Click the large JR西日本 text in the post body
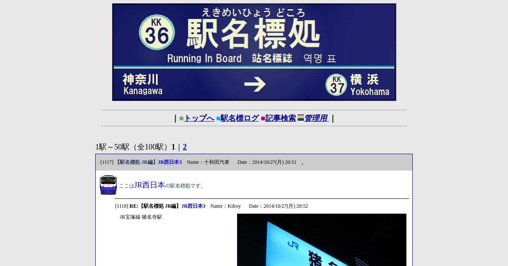508x266 pixels. [149, 185]
